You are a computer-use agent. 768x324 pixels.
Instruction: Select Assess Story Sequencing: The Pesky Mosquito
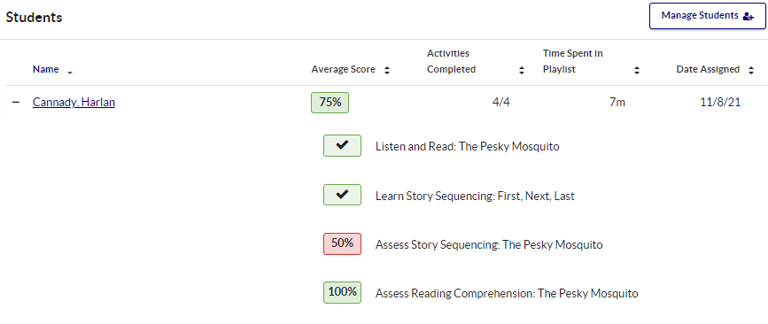(489, 244)
